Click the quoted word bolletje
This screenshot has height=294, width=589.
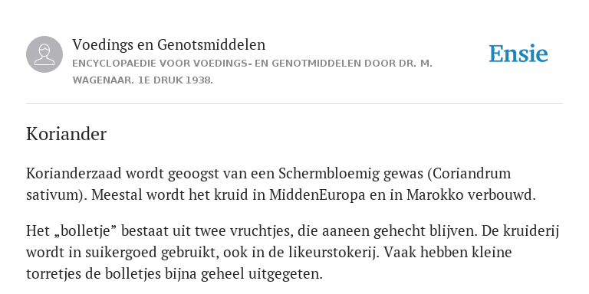tap(82, 231)
